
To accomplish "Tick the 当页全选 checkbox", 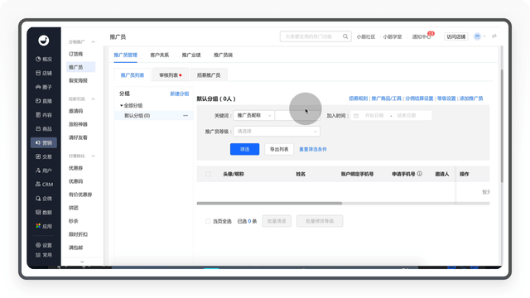I will pos(208,221).
